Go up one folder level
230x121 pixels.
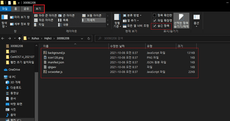19,38
